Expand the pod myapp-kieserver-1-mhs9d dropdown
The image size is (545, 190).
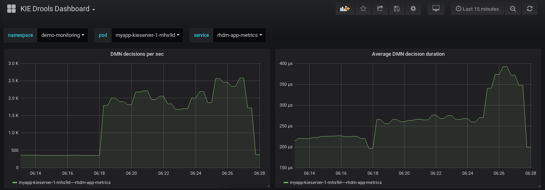coord(147,35)
